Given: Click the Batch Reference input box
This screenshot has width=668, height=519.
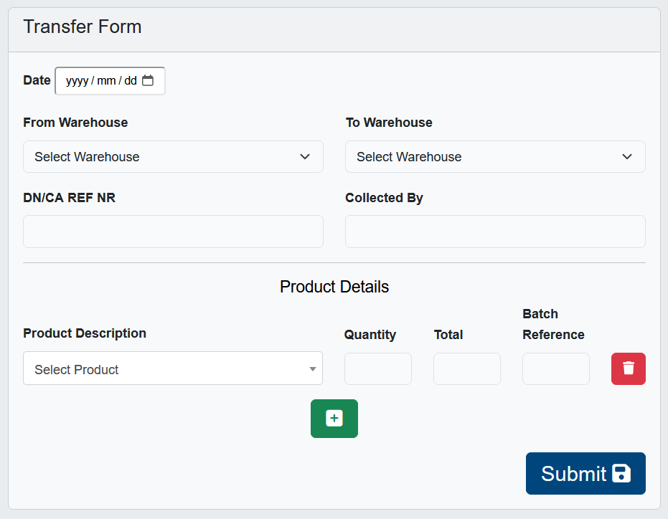Looking at the screenshot, I should click(556, 368).
